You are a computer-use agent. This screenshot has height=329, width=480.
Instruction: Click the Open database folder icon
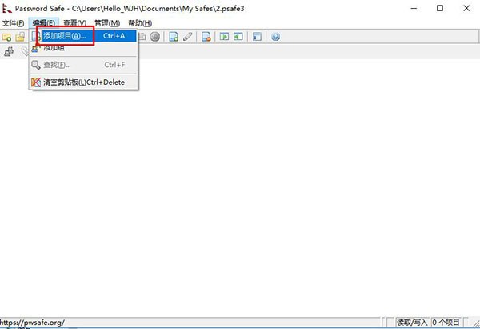[20, 37]
